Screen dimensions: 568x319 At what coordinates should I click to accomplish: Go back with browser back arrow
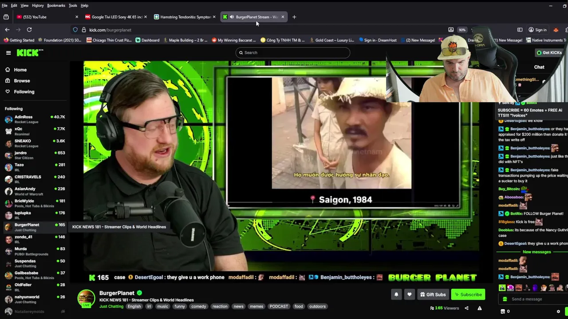tap(7, 30)
